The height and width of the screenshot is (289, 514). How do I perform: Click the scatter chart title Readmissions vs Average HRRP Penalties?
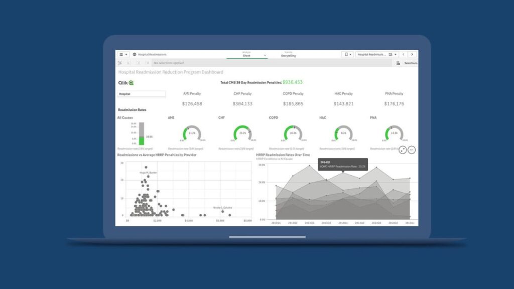pos(157,155)
